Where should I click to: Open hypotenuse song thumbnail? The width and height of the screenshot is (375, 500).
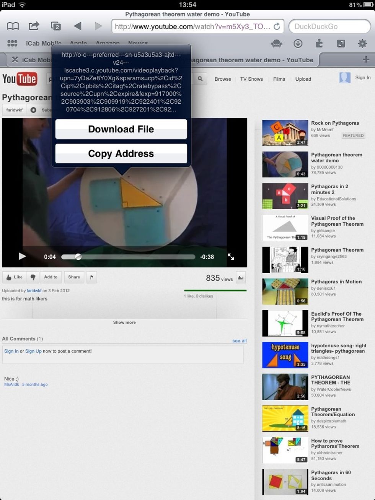click(x=285, y=355)
